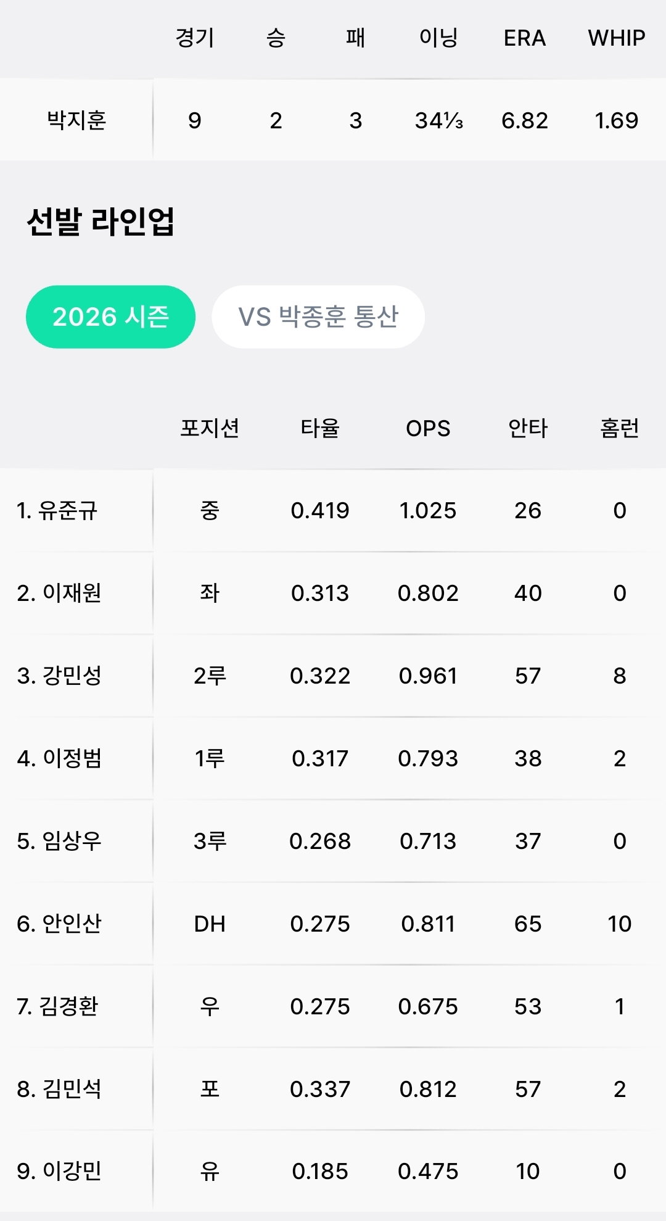This screenshot has height=1221, width=666.
Task: Select third batter 강민성
Action: coord(333,676)
